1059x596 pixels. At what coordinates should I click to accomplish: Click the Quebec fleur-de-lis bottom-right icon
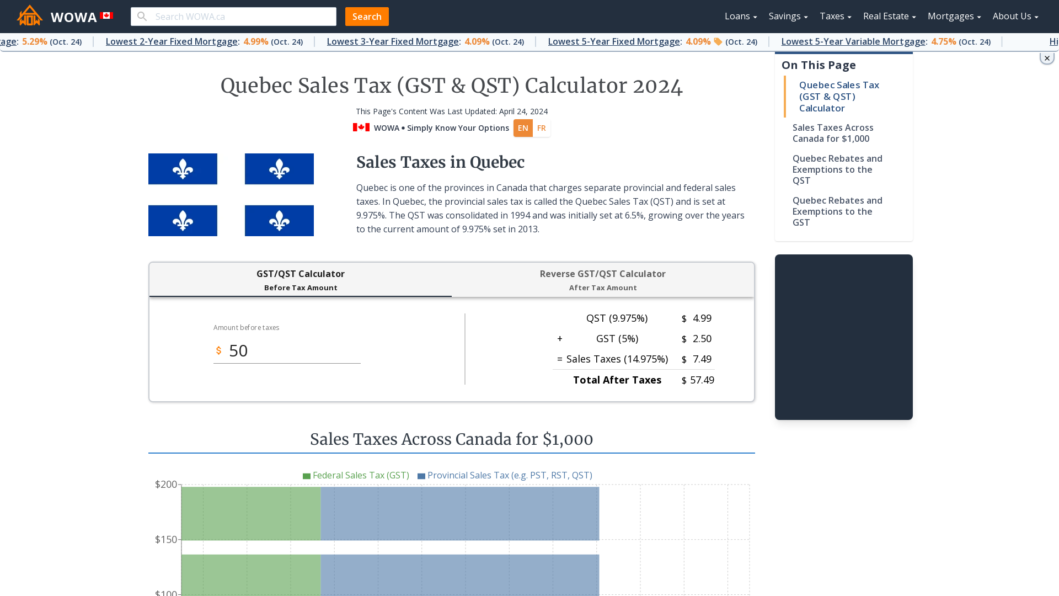coord(279,221)
